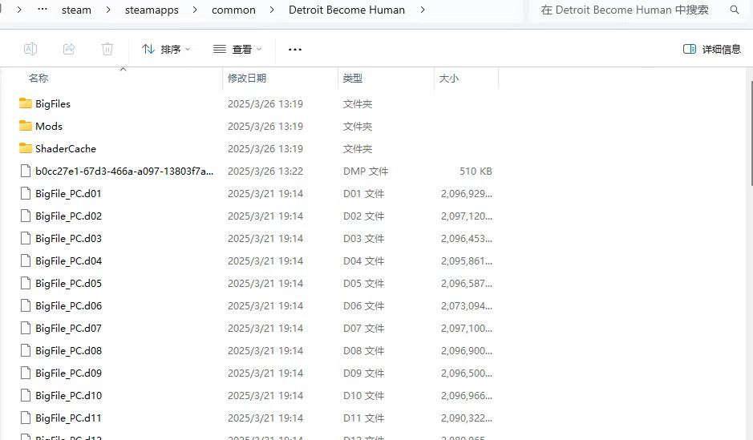Image resolution: width=753 pixels, height=440 pixels.
Task: Open the three-dot more options menu
Action: click(x=295, y=50)
